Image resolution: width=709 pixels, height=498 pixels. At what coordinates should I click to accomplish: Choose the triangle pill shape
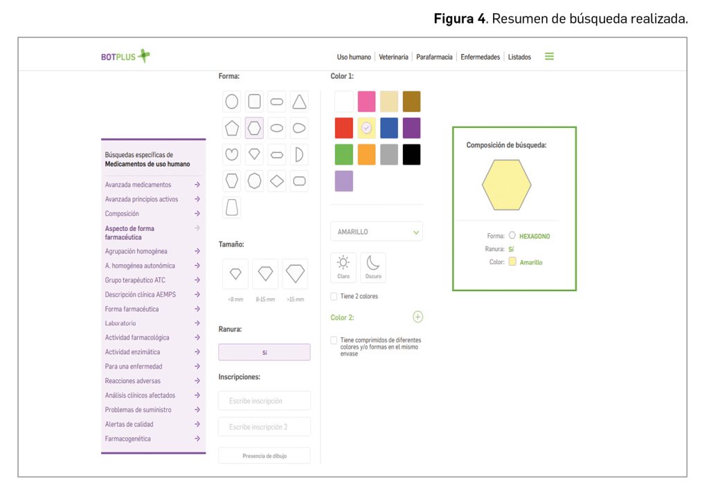tap(299, 102)
